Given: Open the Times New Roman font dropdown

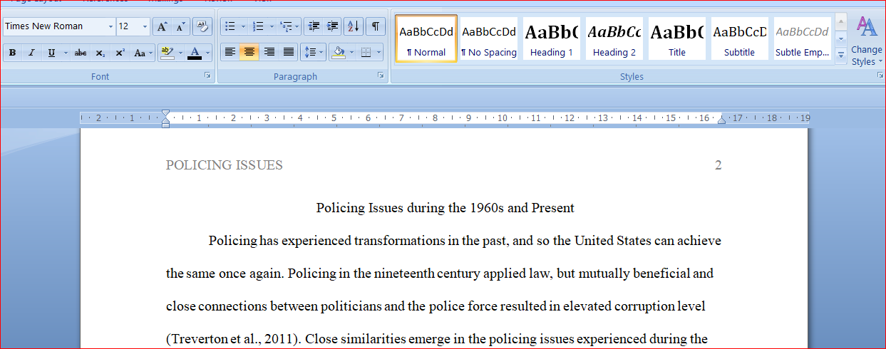Looking at the screenshot, I should (110, 26).
